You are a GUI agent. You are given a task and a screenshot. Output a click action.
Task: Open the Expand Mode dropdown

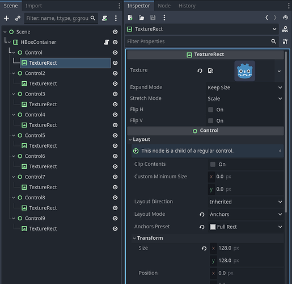(x=244, y=87)
